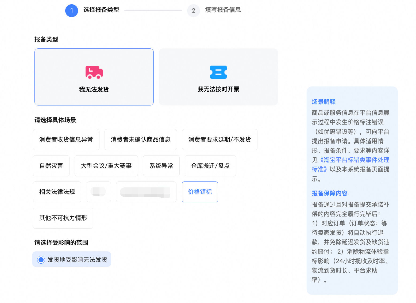Click the 请选择具体场景 label

pyautogui.click(x=55, y=120)
